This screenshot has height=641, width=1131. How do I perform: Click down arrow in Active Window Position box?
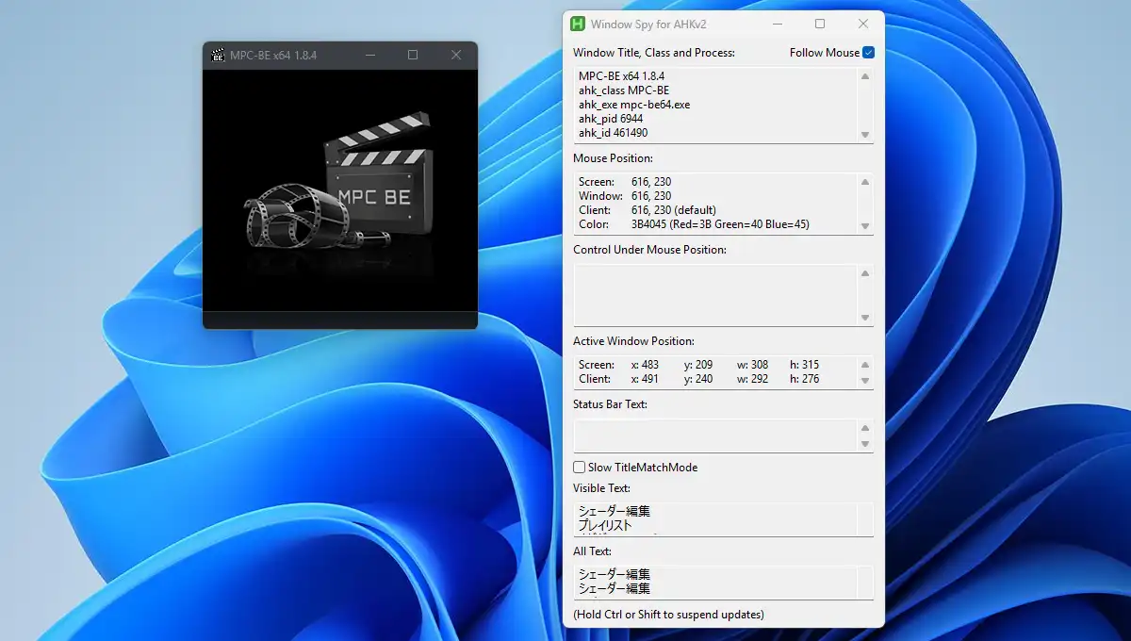(x=865, y=381)
